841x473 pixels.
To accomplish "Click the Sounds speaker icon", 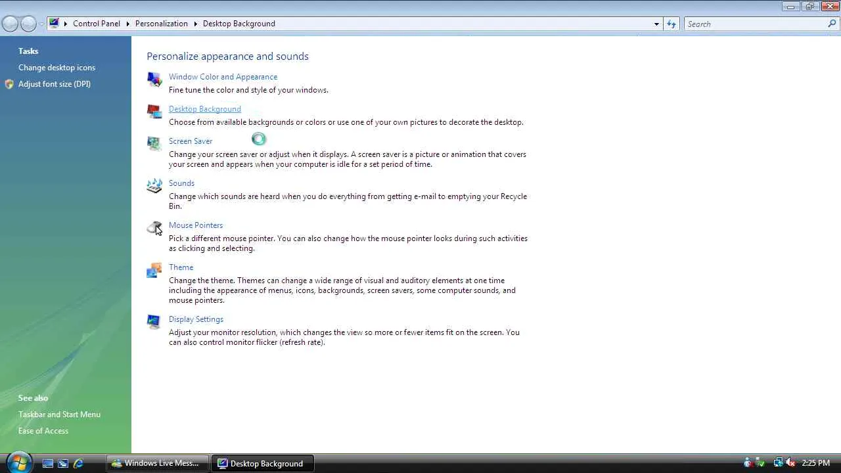I will [x=154, y=186].
